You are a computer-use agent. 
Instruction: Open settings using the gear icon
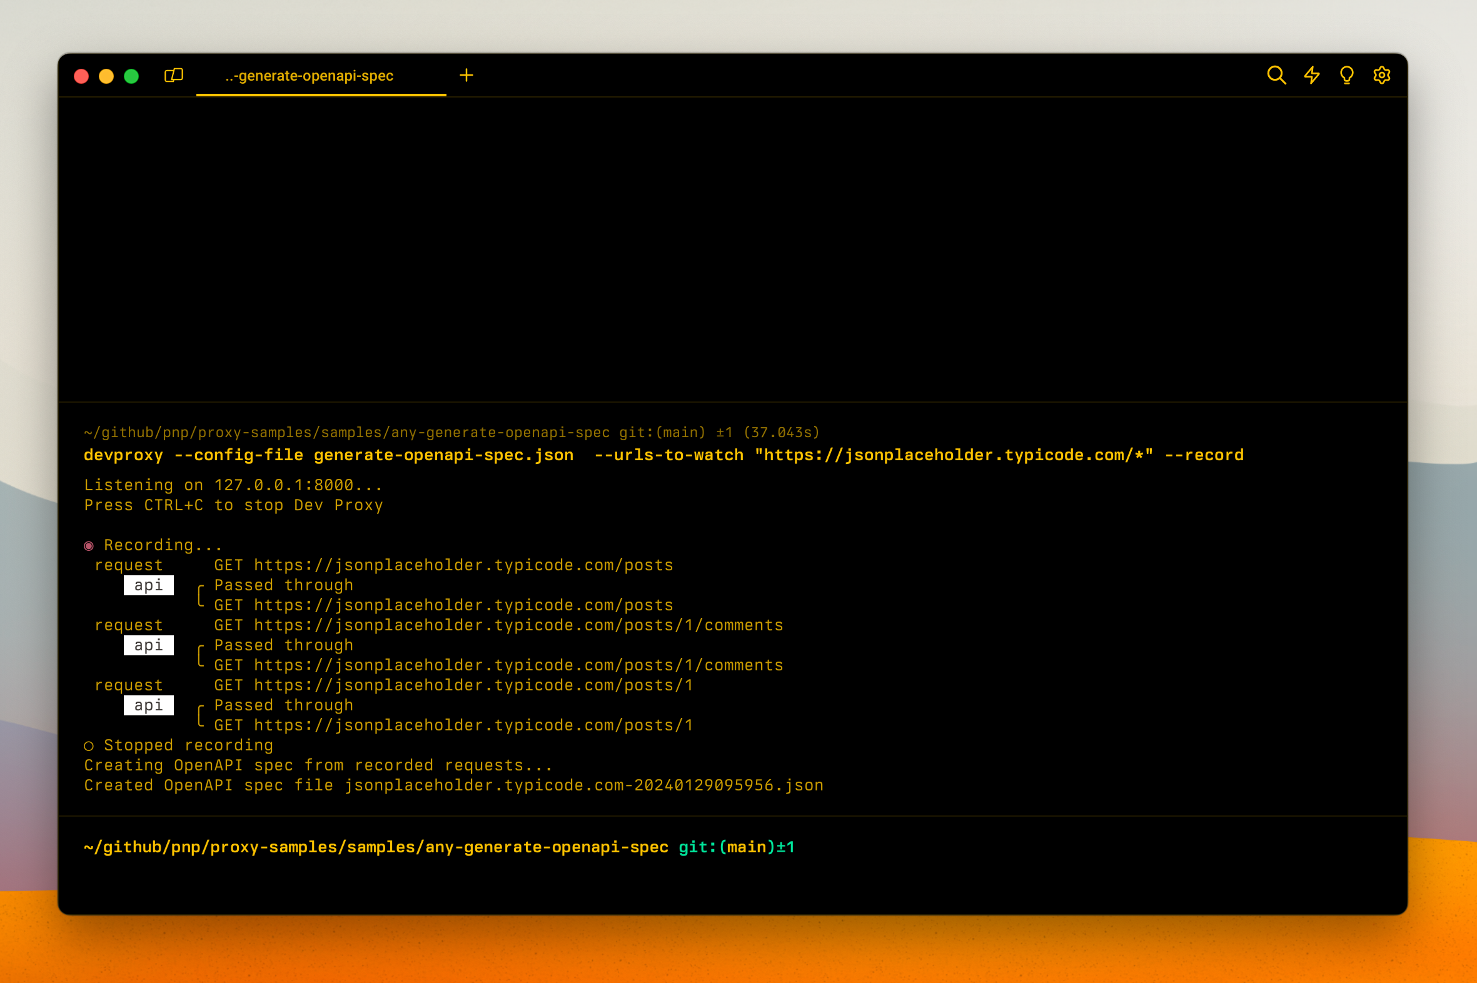[1383, 74]
